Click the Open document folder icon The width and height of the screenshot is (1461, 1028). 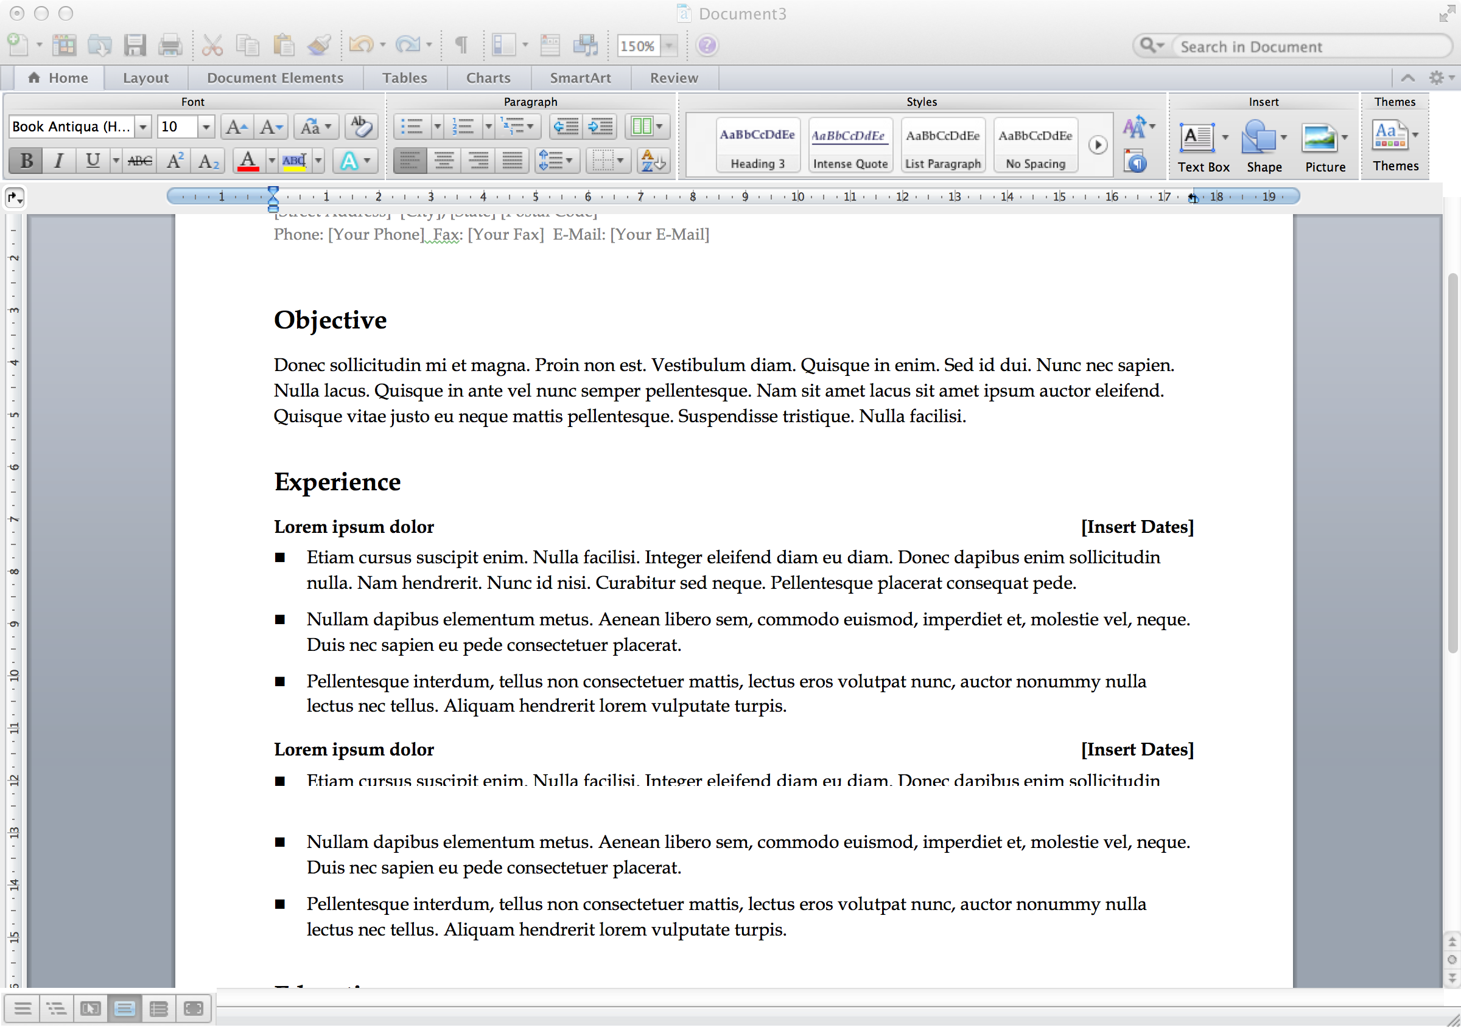(99, 45)
